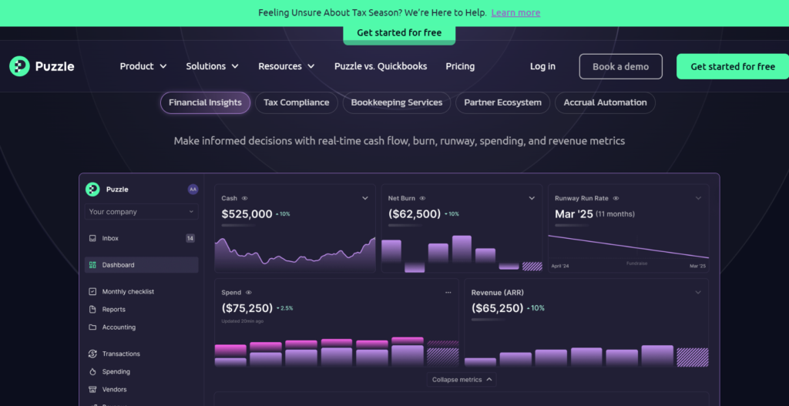Click the Mar '25 runway value
This screenshot has width=789, height=406.
point(573,214)
